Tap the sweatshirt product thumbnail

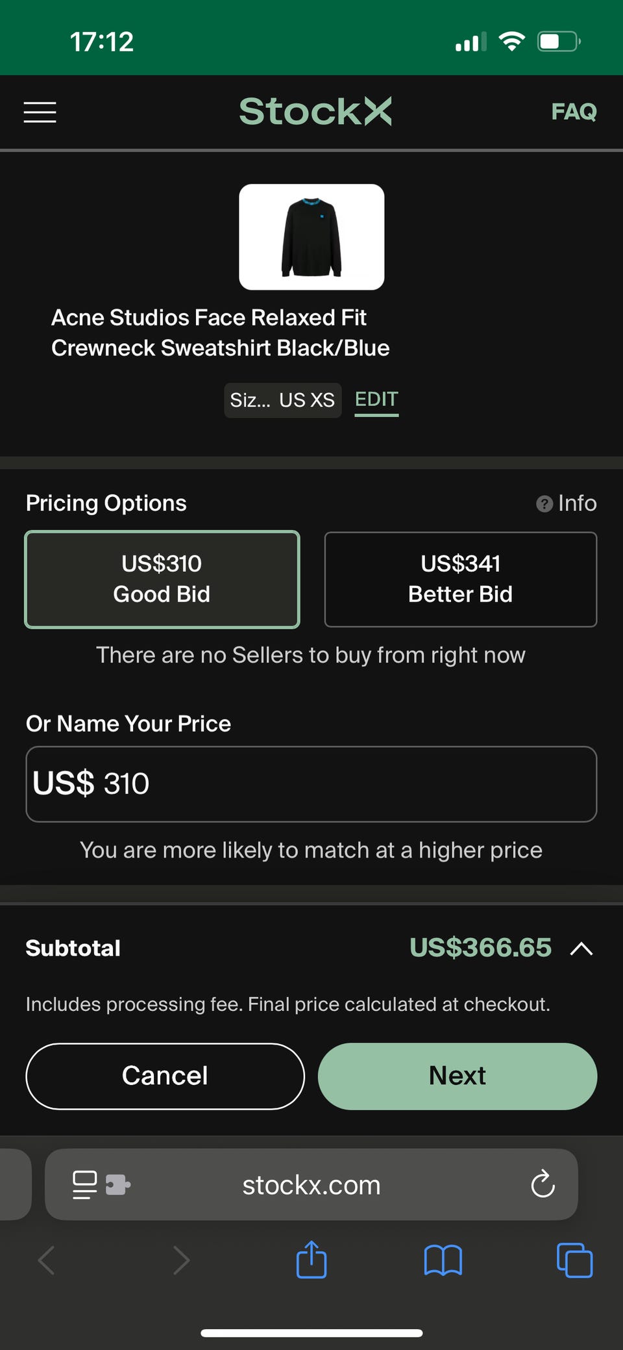311,237
